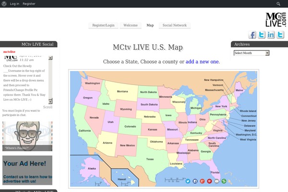Viewport: 288px width, 192px height.
Task: Open the Welcome tab
Action: [x=131, y=25]
